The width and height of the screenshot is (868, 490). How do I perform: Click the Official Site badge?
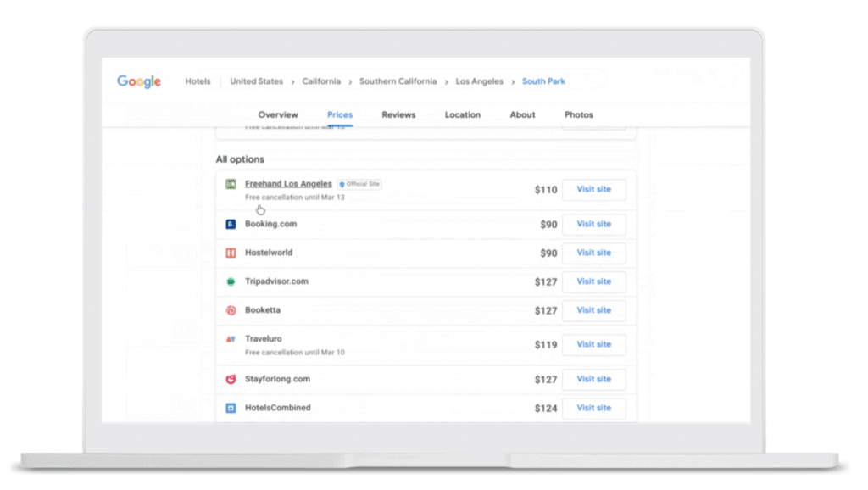pos(359,184)
